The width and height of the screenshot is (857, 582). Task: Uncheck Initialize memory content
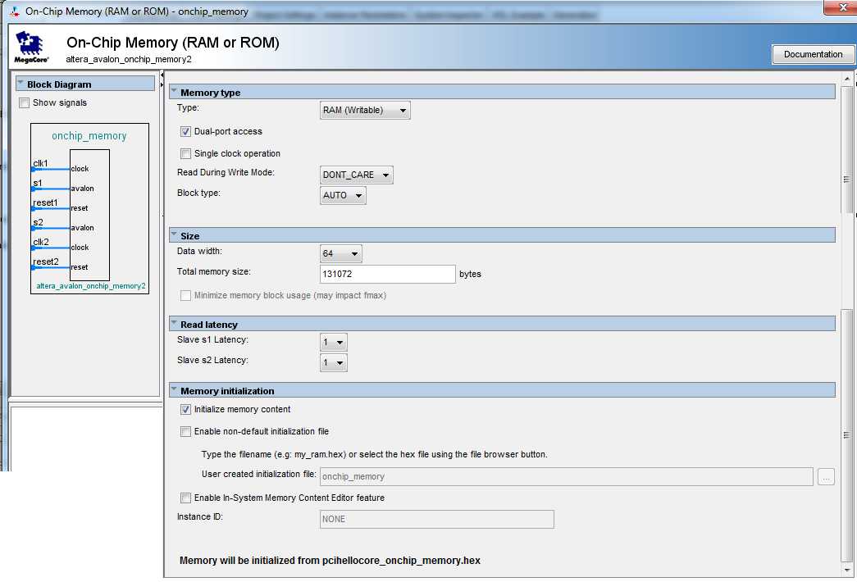(186, 409)
